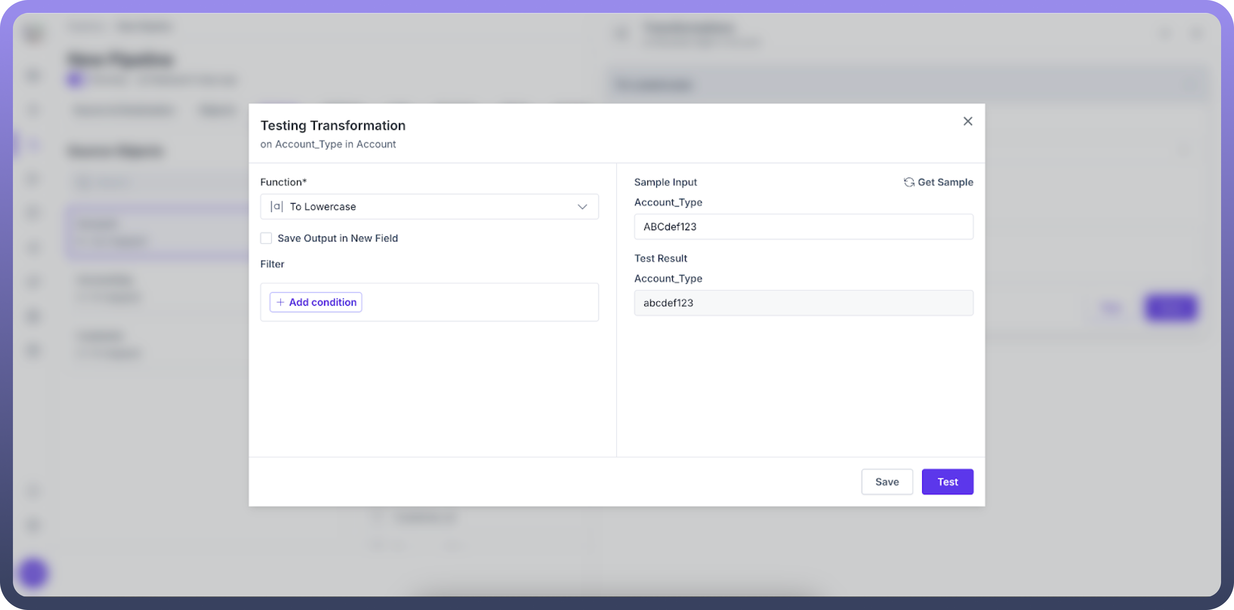Click the Save Output in New Field label
Image resolution: width=1234 pixels, height=610 pixels.
pyautogui.click(x=337, y=238)
